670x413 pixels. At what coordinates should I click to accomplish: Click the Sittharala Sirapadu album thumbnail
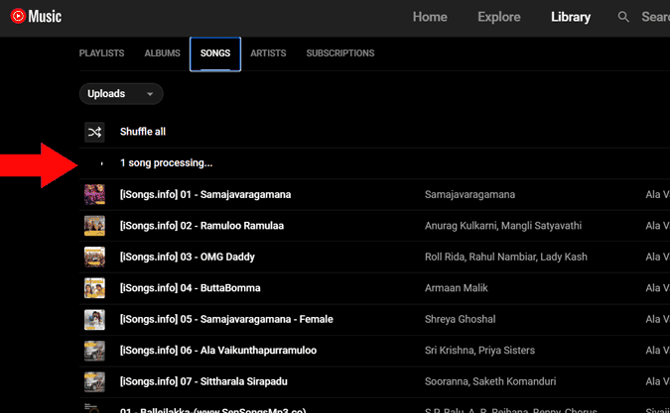(94, 381)
